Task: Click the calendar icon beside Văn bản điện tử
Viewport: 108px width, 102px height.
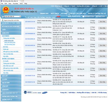Action: (3, 17)
